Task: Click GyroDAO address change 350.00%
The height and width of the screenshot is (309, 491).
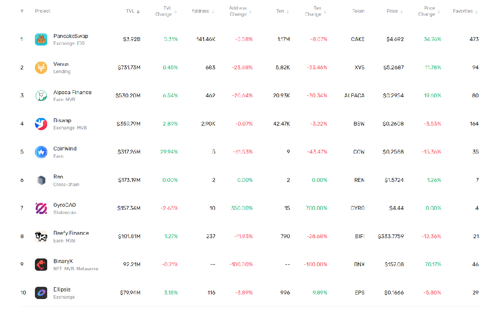Action: tap(242, 208)
